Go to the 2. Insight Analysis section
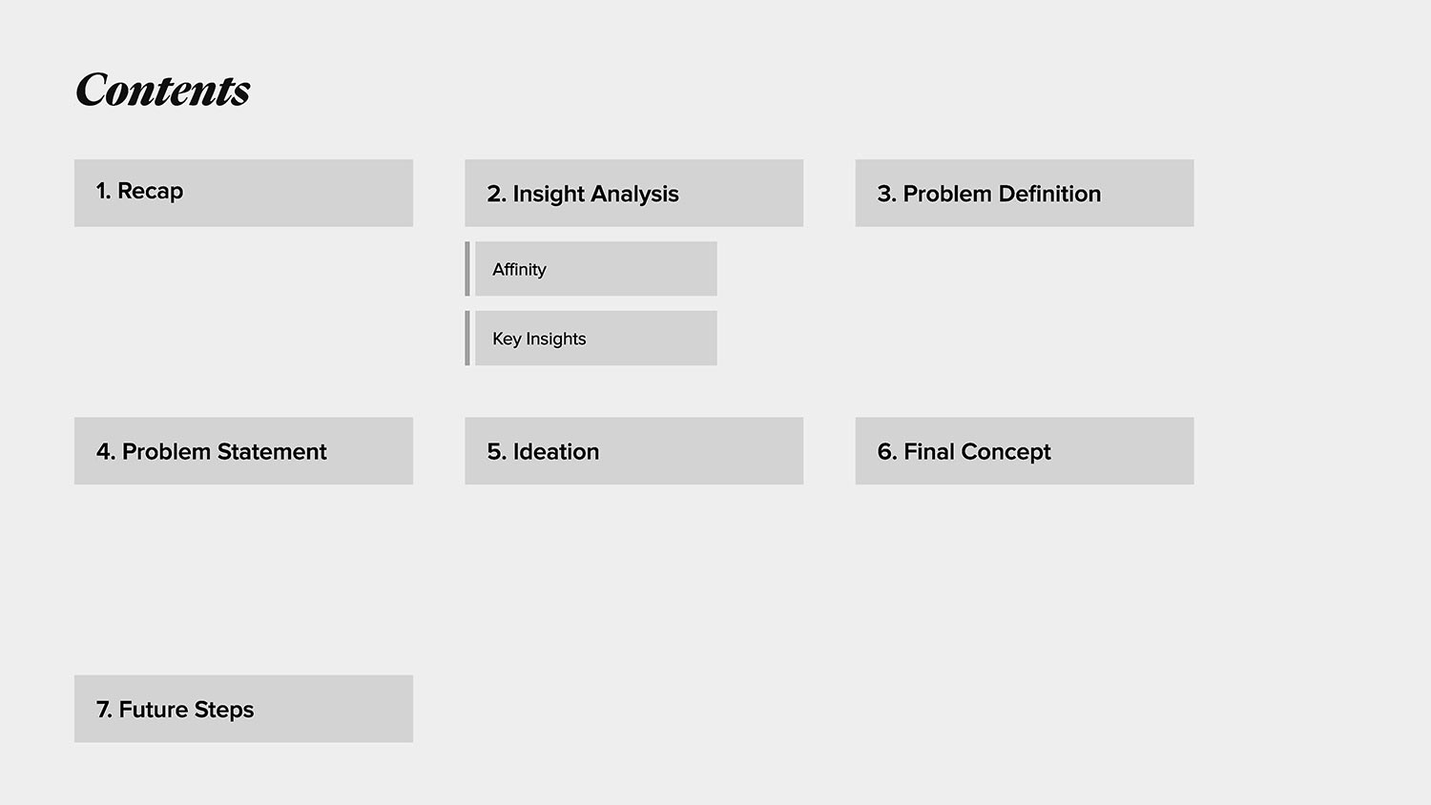Screen dimensions: 1431x805 tap(633, 193)
